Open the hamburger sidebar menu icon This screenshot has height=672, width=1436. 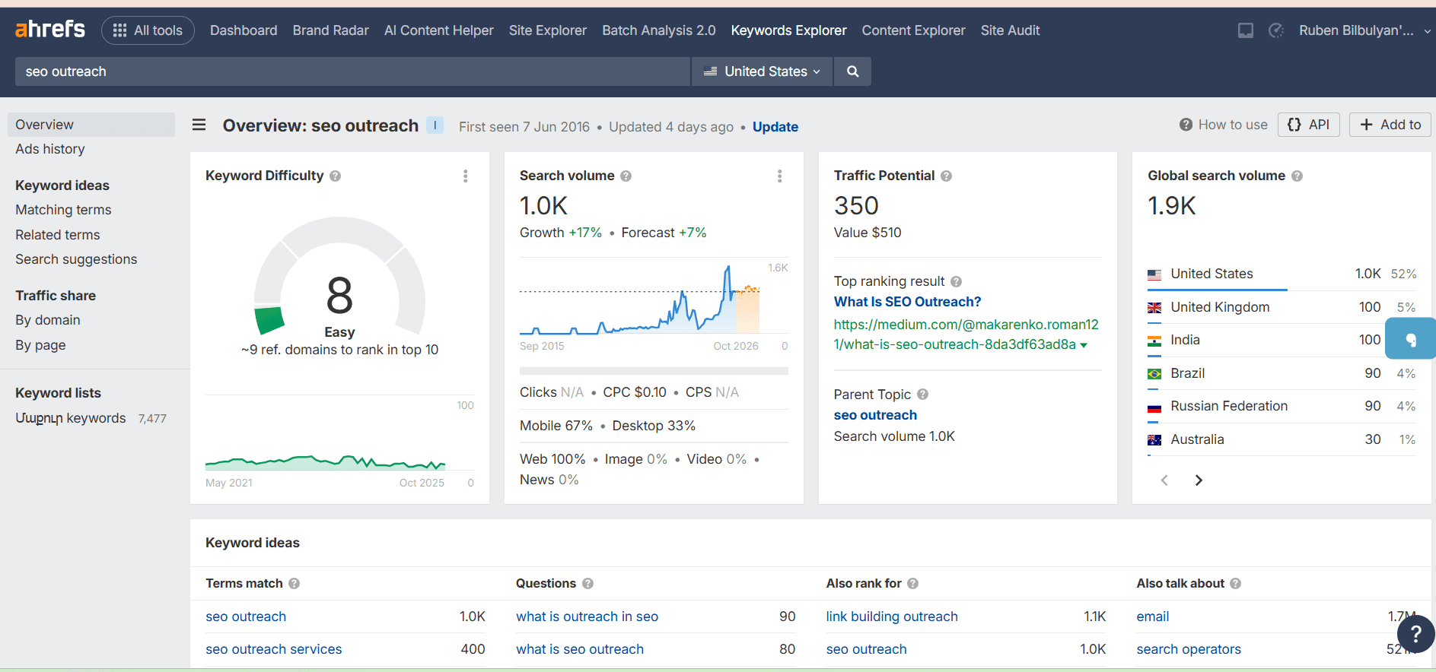199,125
